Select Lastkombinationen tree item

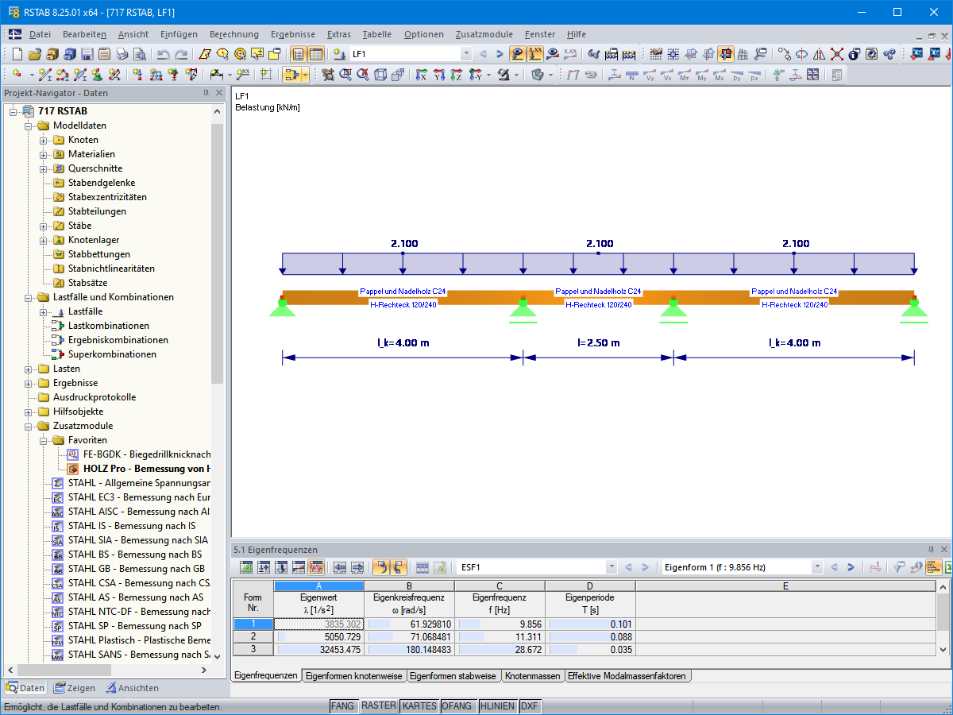pyautogui.click(x=108, y=326)
